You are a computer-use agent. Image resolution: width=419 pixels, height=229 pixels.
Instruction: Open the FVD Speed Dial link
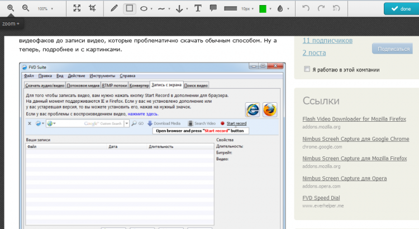[x=321, y=198]
